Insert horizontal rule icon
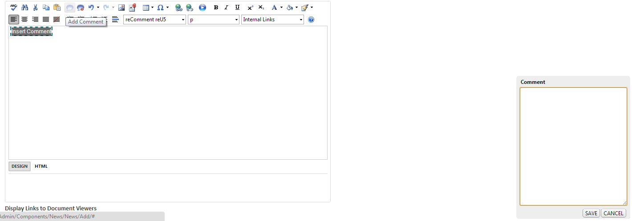The image size is (632, 221). pyautogui.click(x=115, y=20)
